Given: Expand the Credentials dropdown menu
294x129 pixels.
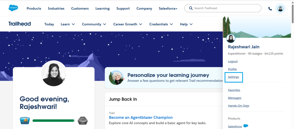Looking at the screenshot, I should [161, 24].
